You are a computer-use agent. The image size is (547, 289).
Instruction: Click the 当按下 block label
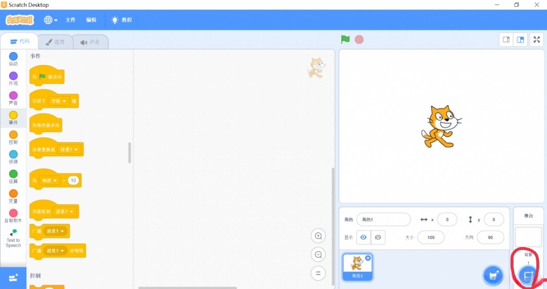click(39, 101)
